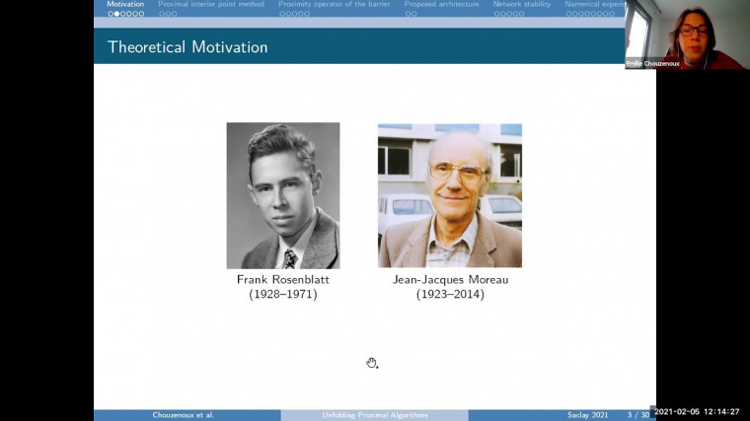Click the Unfolding Proximal Algorithms footer title
The image size is (750, 421).
pos(374,415)
